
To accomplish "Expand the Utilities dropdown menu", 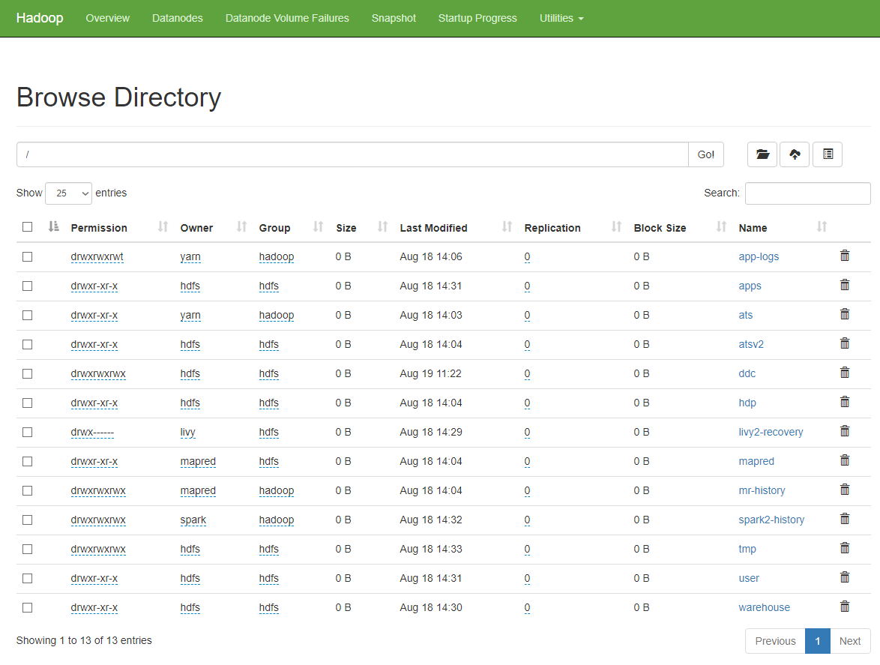I will 561,18.
